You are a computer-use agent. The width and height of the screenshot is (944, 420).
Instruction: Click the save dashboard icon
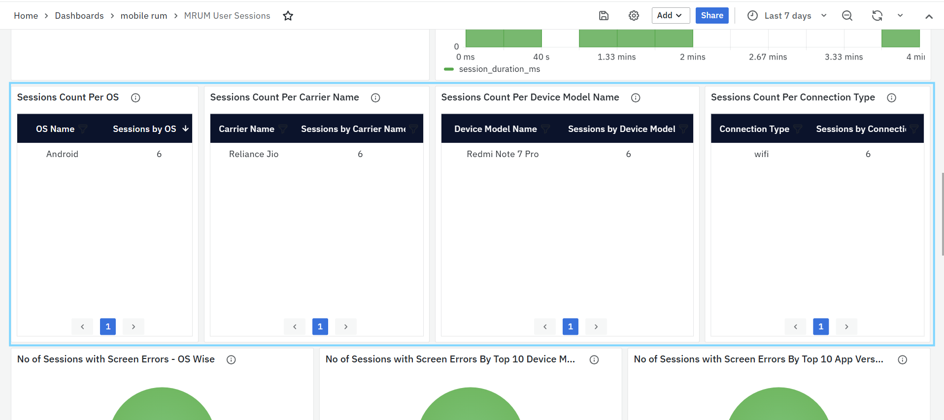click(604, 16)
